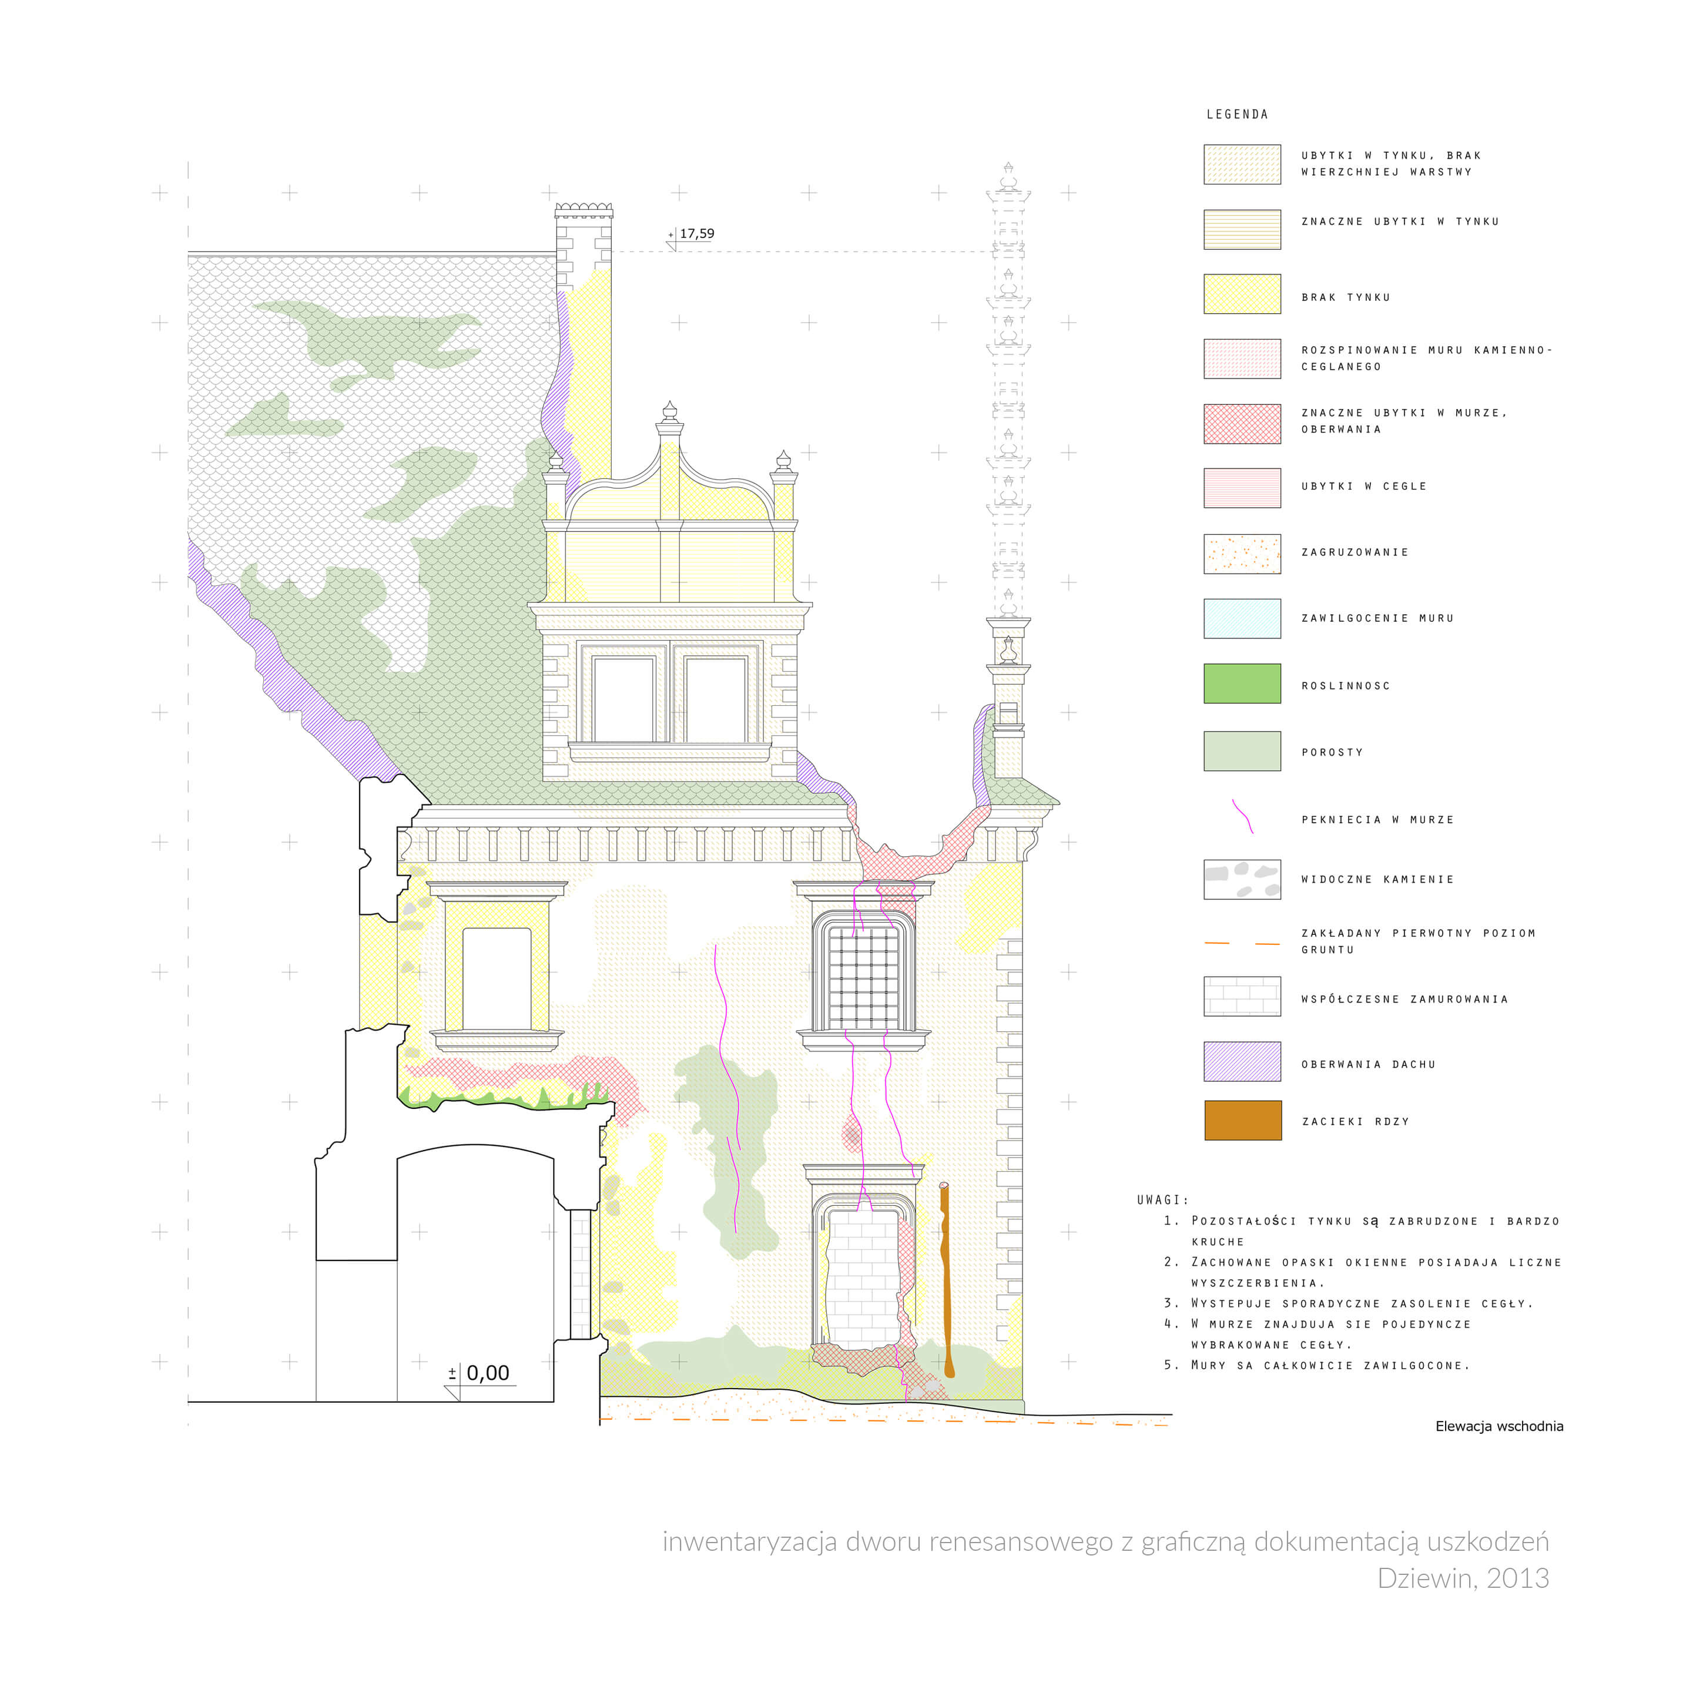Click the magenta 'Pekniecia w murze' crack symbol
Screen dimensions: 1693x1693
(1243, 816)
